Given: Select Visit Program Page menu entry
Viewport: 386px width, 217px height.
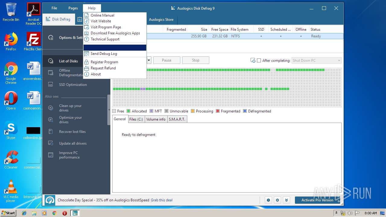Looking at the screenshot, I should coord(115,27).
